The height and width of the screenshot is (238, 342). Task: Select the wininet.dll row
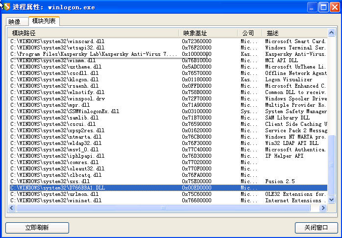click(169, 200)
